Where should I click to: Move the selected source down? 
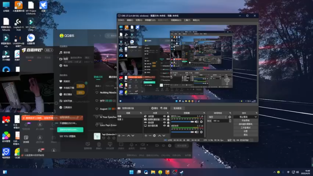[164, 135]
